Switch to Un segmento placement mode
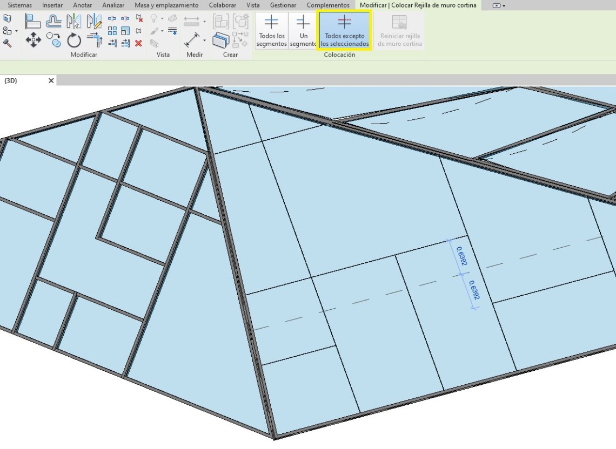 pos(303,31)
